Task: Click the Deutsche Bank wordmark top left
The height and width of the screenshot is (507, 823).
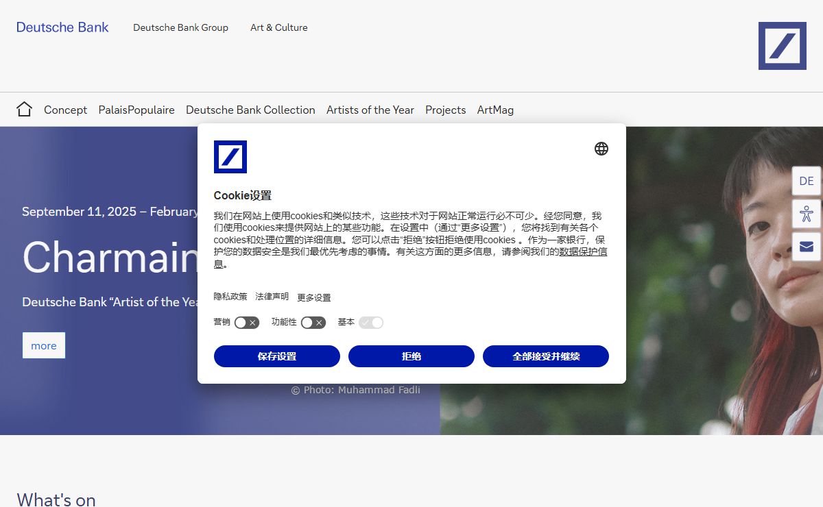Action: tap(62, 27)
